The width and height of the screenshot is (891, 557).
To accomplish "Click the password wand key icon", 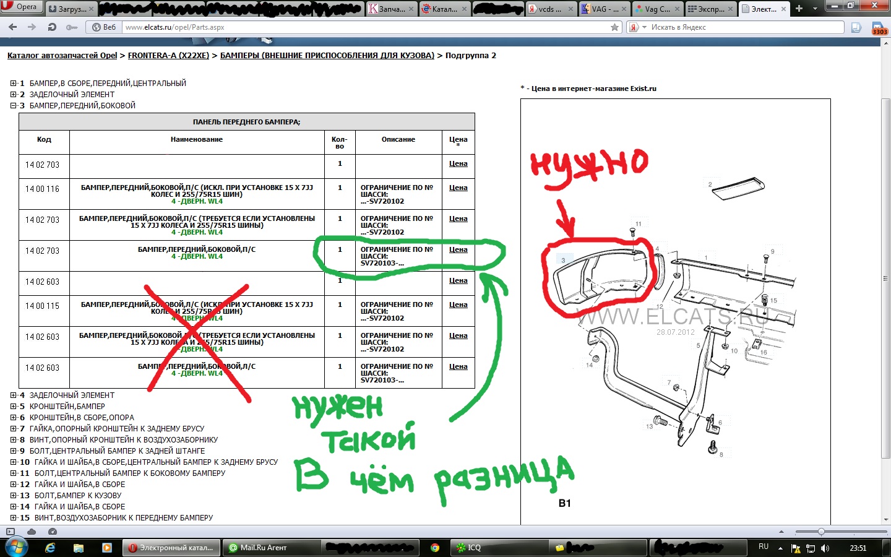I will tap(72, 27).
